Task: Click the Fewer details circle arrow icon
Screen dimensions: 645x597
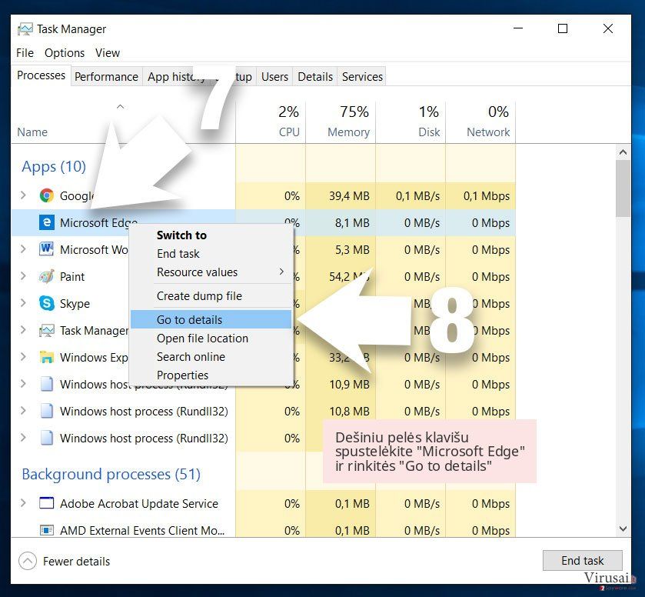Action: pyautogui.click(x=28, y=561)
